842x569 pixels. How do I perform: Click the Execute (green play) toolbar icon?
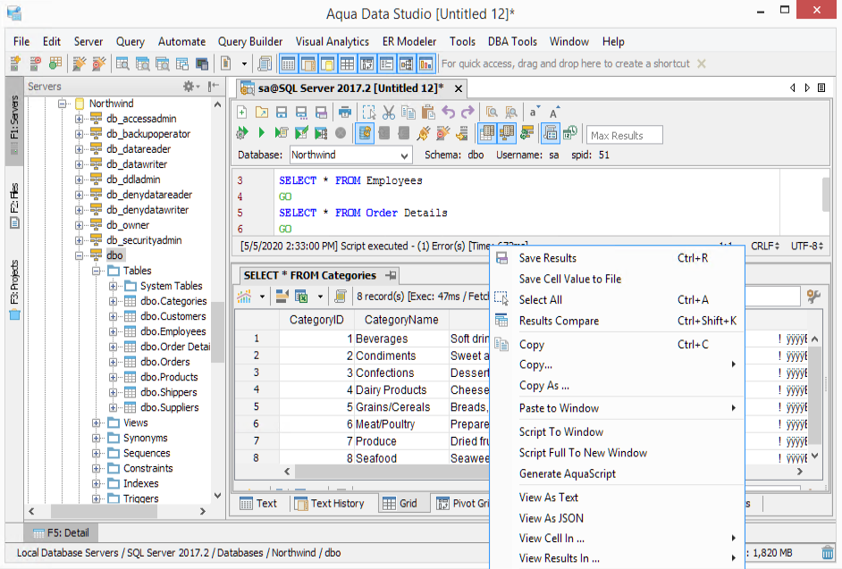coord(262,133)
